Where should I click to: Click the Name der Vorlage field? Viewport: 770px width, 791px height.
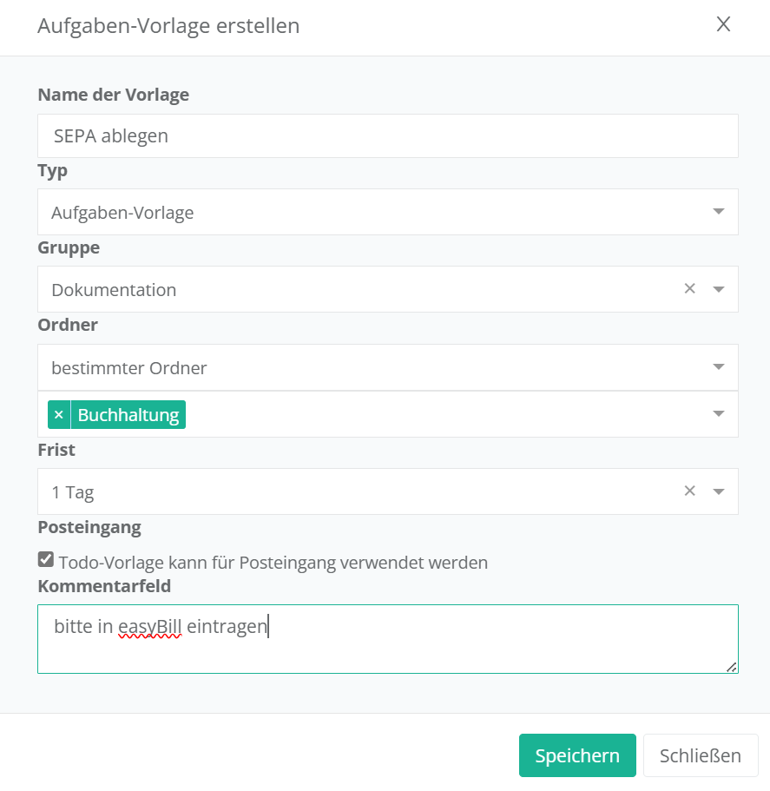tap(387, 135)
